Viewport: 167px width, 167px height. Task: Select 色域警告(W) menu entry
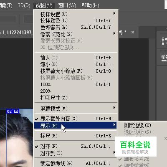[76, 27]
